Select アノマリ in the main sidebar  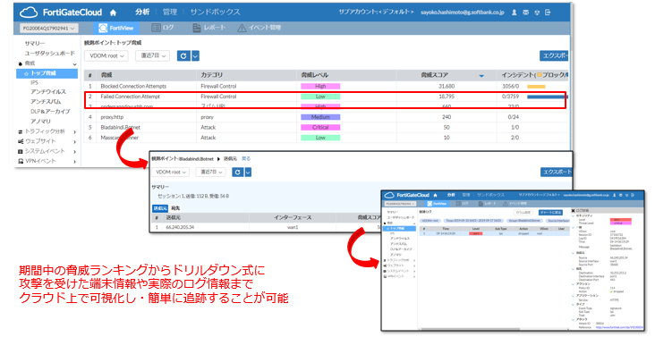[x=40, y=122]
